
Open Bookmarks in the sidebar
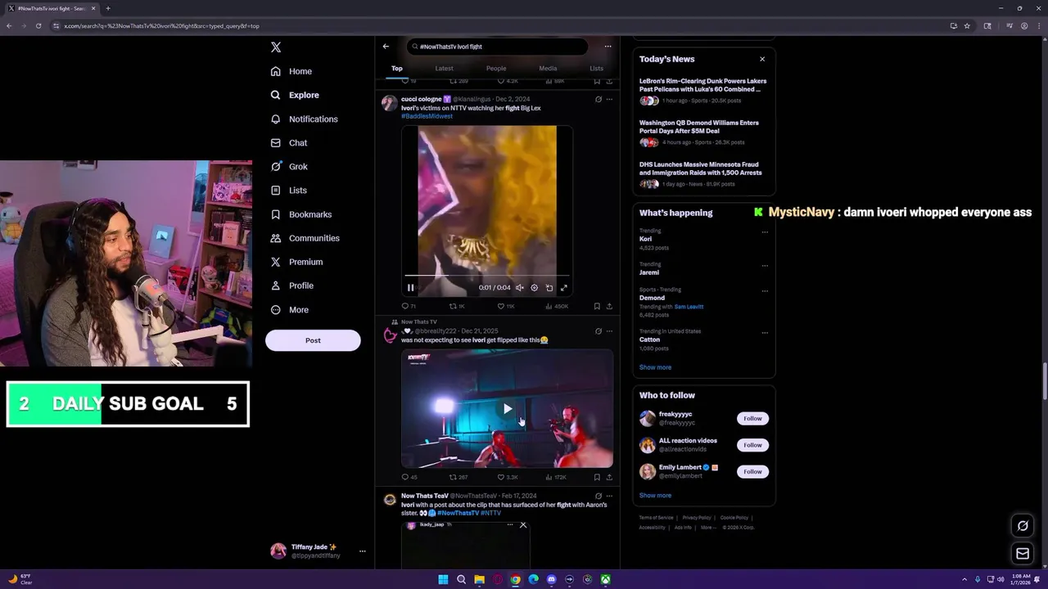(x=300, y=214)
